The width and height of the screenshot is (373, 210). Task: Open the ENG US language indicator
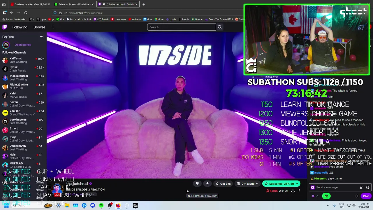point(342,205)
